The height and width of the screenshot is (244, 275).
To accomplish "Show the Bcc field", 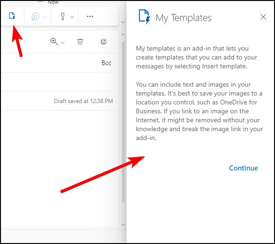I will coord(106,63).
